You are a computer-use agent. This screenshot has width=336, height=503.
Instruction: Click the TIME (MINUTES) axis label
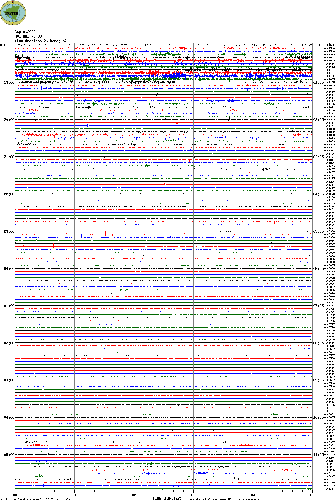pos(167,499)
